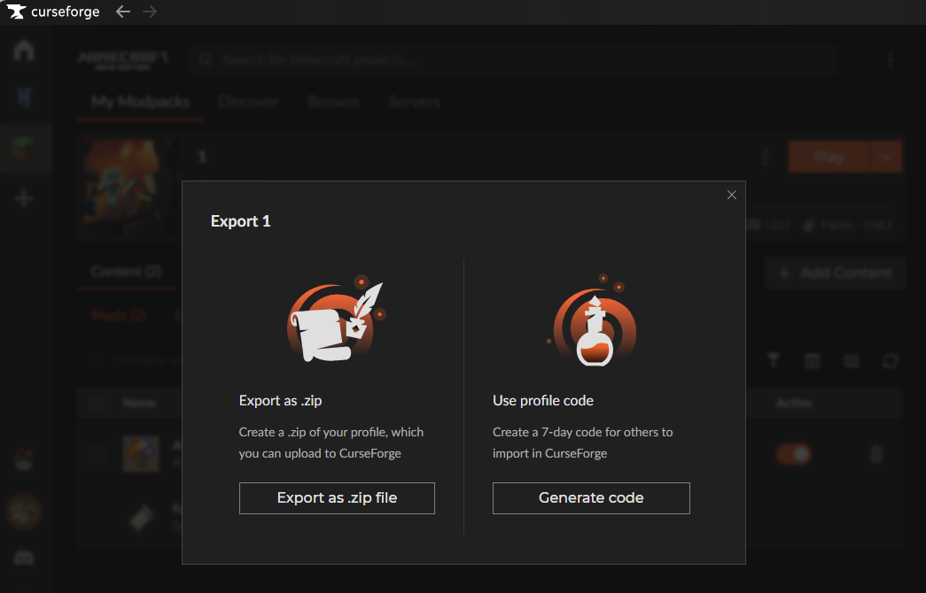Click the Active column header
This screenshot has height=593, width=926.
tap(794, 403)
